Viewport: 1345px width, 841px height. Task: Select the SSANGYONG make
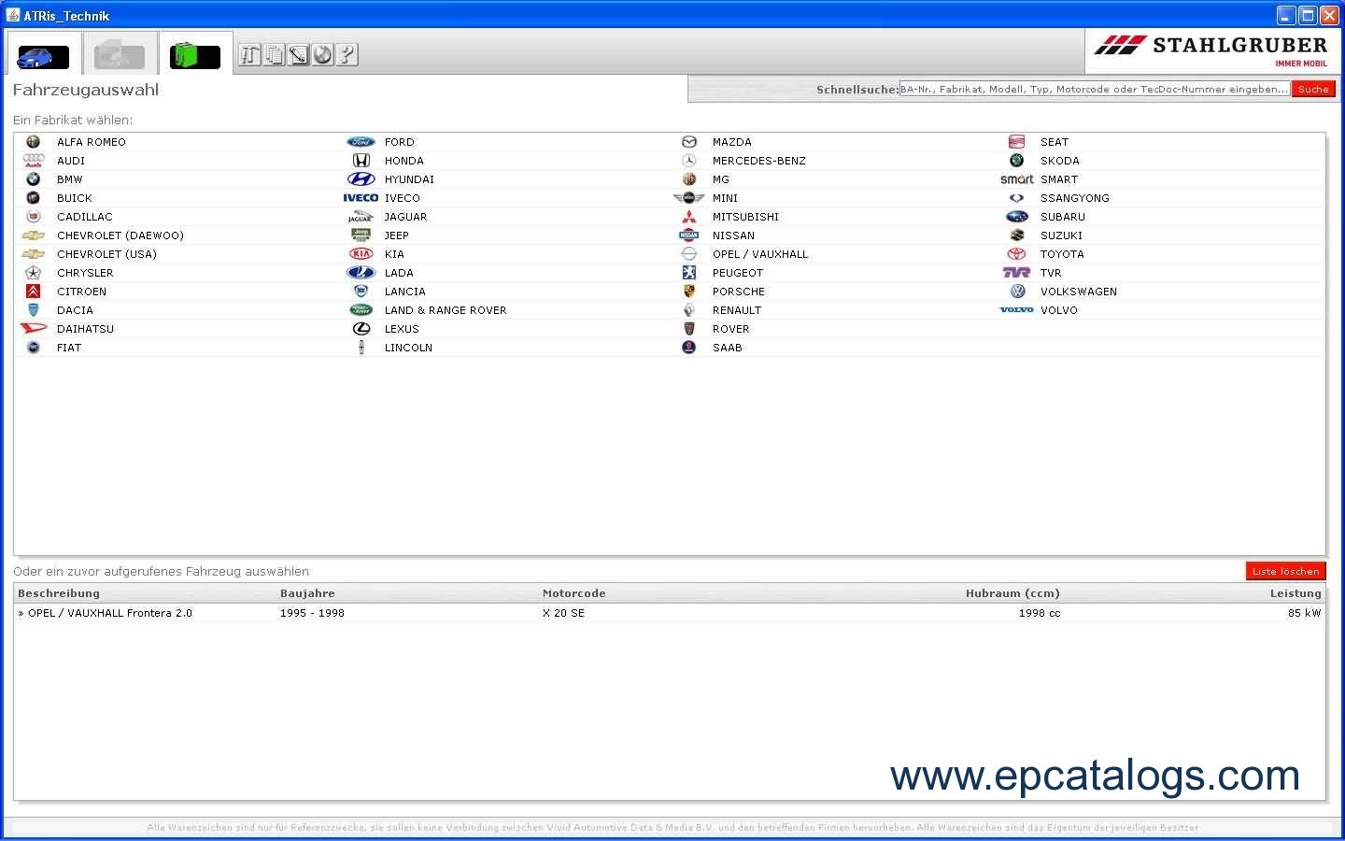(x=1075, y=198)
